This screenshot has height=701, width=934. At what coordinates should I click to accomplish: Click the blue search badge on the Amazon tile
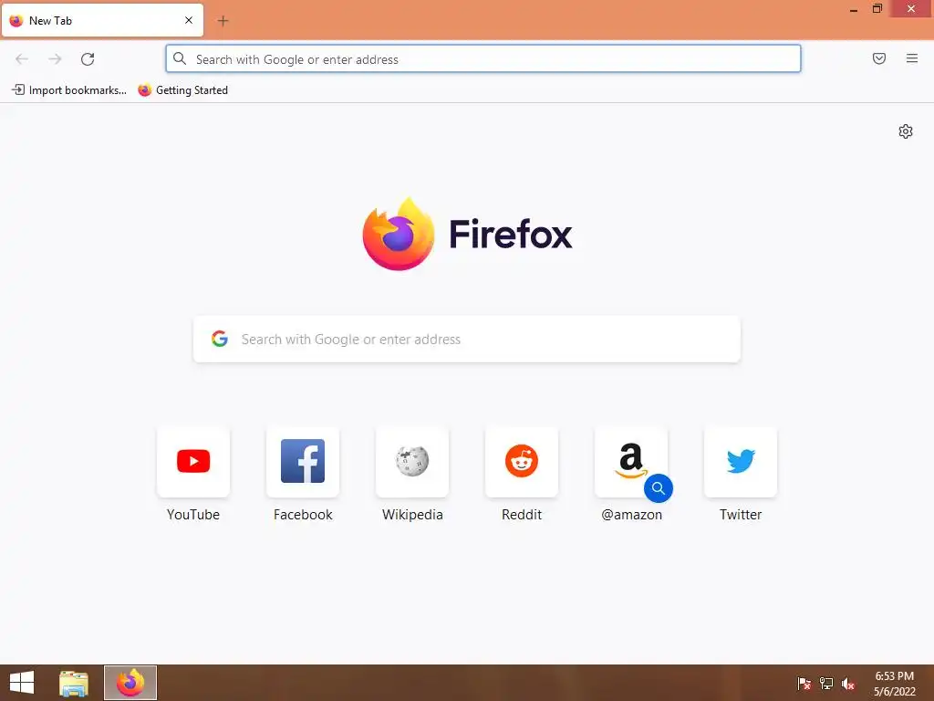659,488
